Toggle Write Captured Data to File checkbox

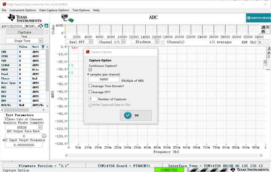click(x=90, y=105)
